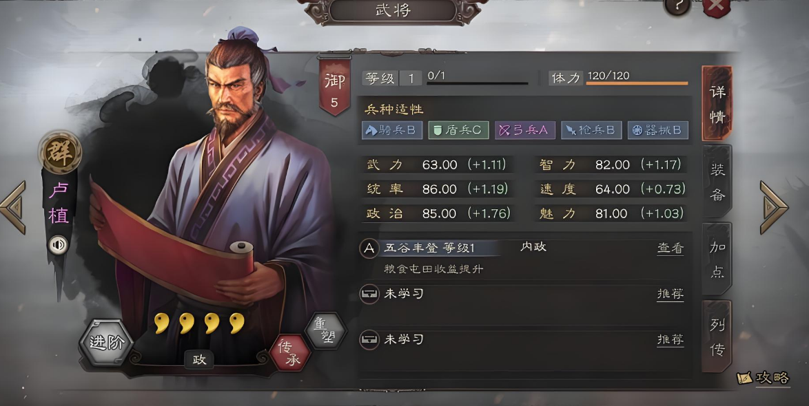The image size is (809, 406).
Task: Go to next general with right arrow
Action: click(774, 207)
